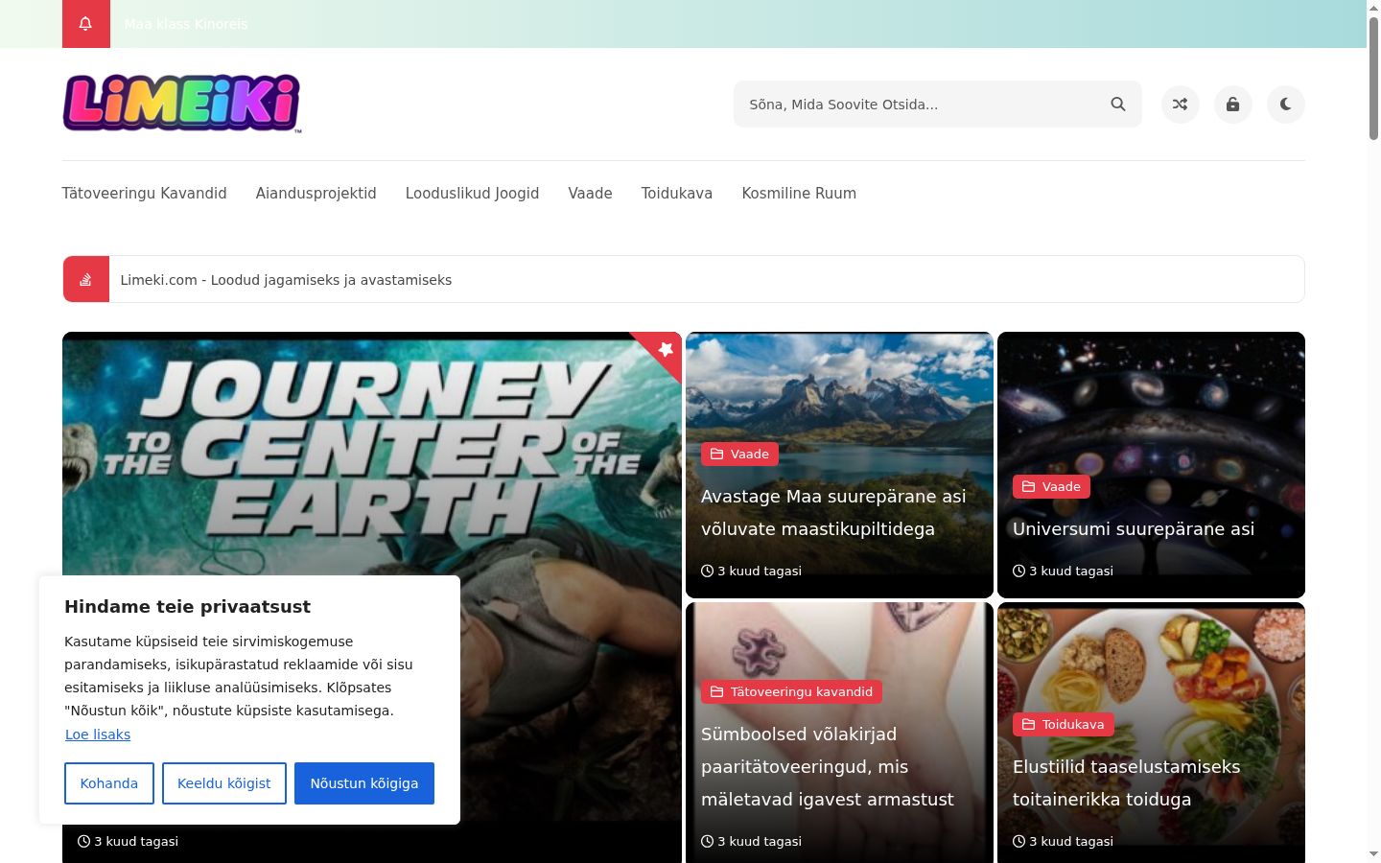Click the notification bell icon
The width and height of the screenshot is (1381, 863).
coord(85,24)
